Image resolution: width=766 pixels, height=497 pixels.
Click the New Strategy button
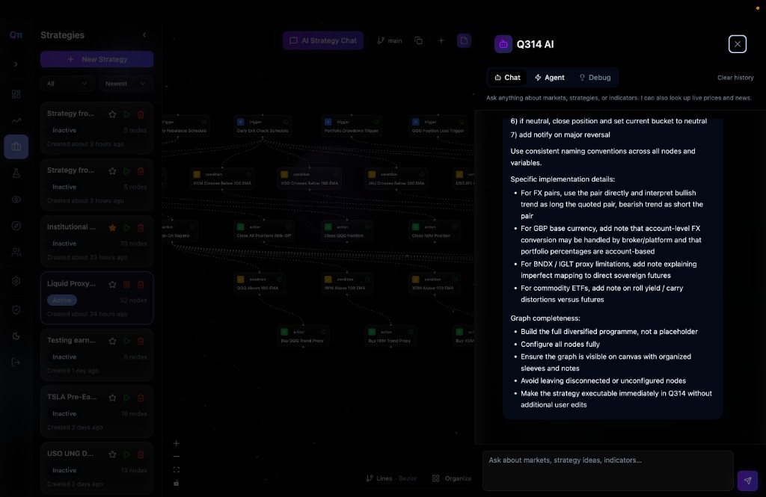coord(96,59)
